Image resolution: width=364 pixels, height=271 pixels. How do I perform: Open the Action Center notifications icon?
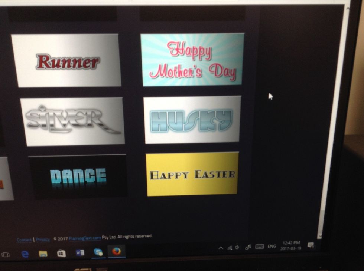311,245
